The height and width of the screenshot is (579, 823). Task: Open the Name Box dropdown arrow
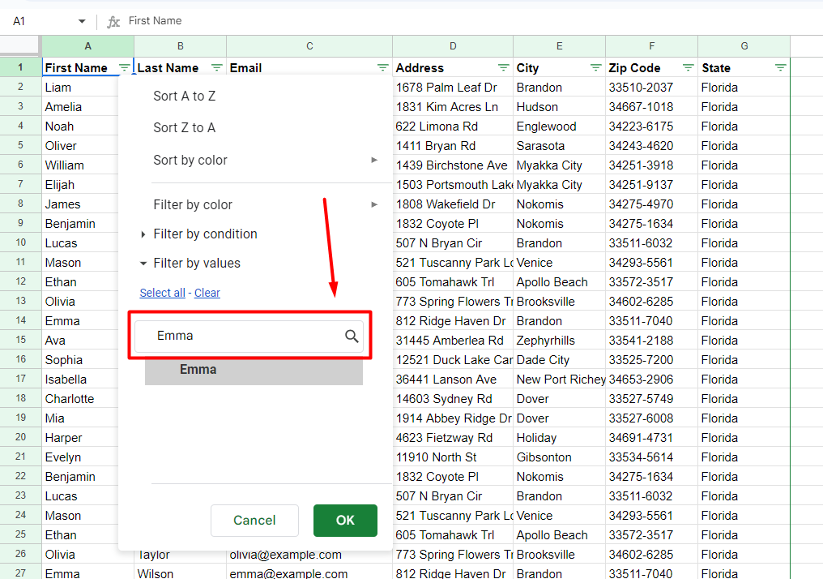click(82, 22)
